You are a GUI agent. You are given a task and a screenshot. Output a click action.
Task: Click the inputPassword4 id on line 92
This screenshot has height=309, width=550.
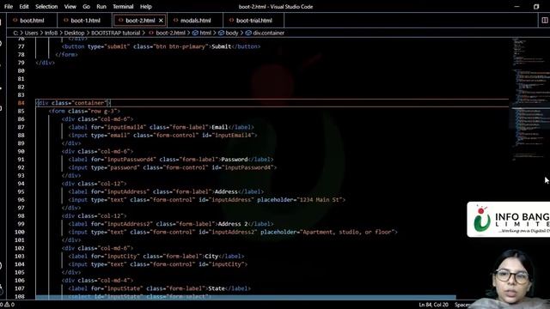click(248, 167)
